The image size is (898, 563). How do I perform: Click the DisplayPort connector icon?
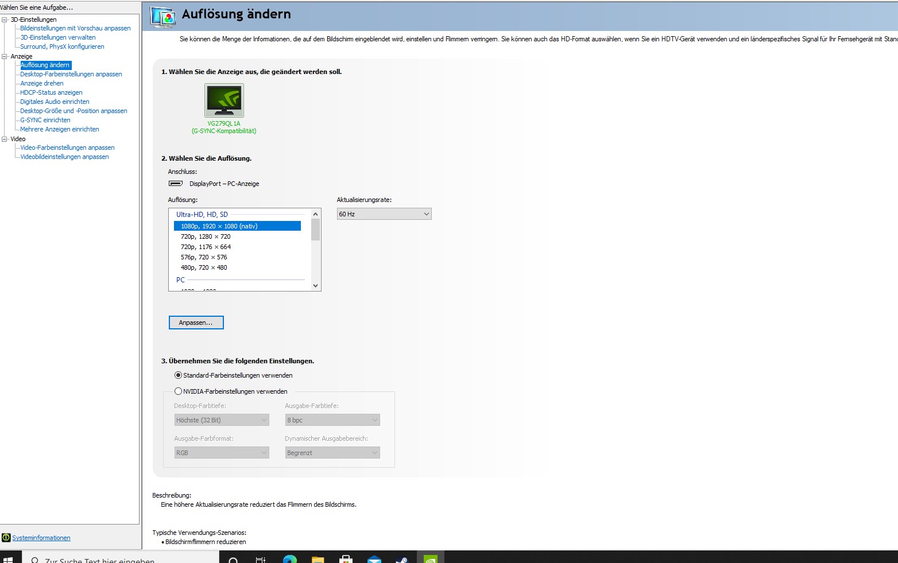coord(176,184)
